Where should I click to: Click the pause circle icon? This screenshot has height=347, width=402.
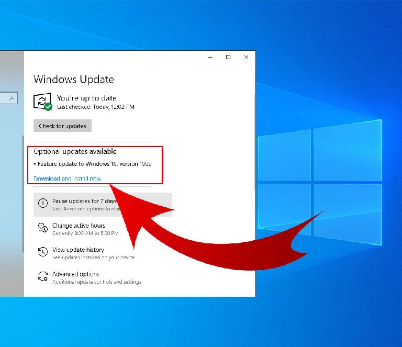pyautogui.click(x=43, y=203)
